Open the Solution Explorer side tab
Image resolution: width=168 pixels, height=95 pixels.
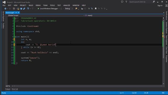(x=166, y=27)
